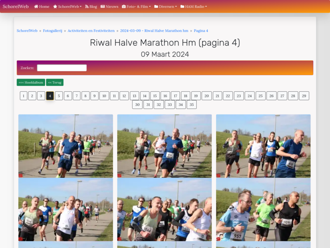The image size is (330, 248).
Task: Select gallery page 25
Action: (x=261, y=96)
